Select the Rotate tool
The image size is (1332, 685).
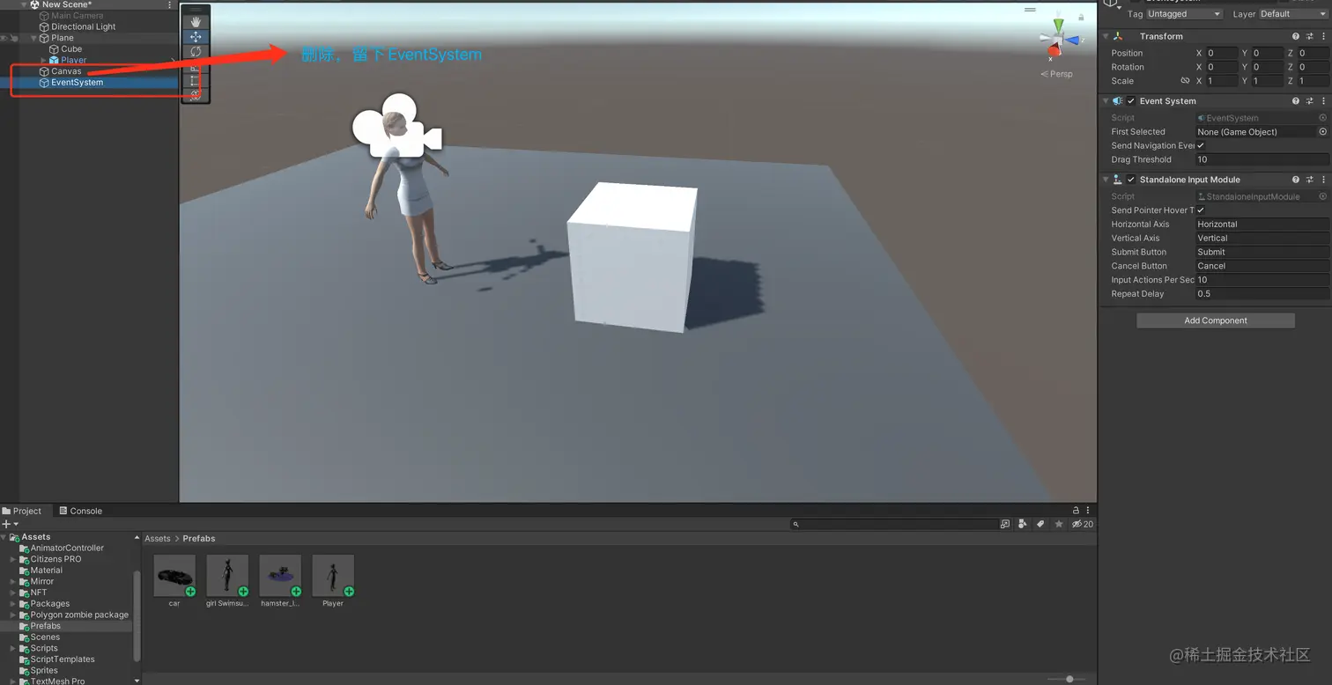pyautogui.click(x=196, y=51)
